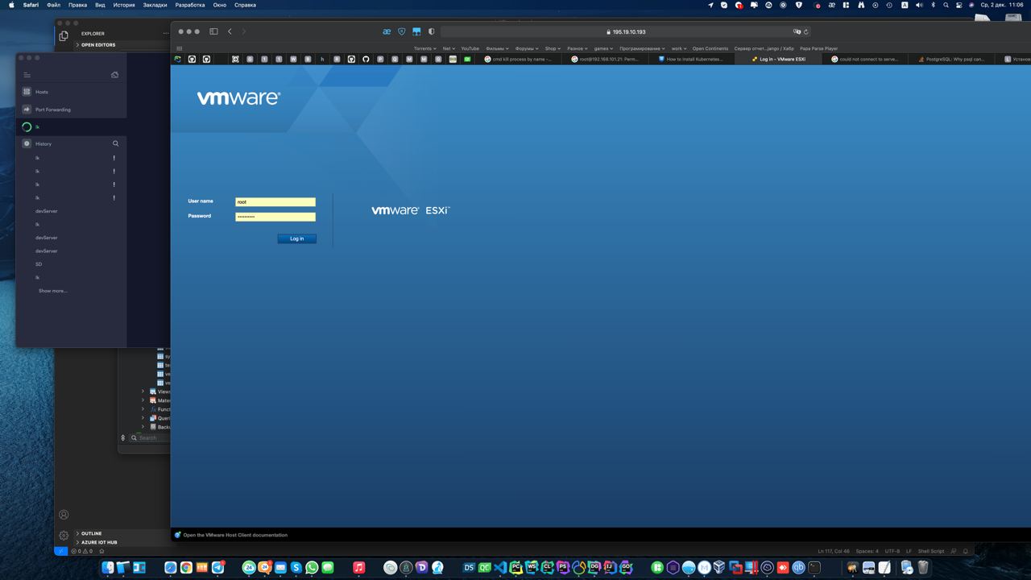Switch to 'could not connect to serve' tab
The width and height of the screenshot is (1031, 580).
click(865, 59)
